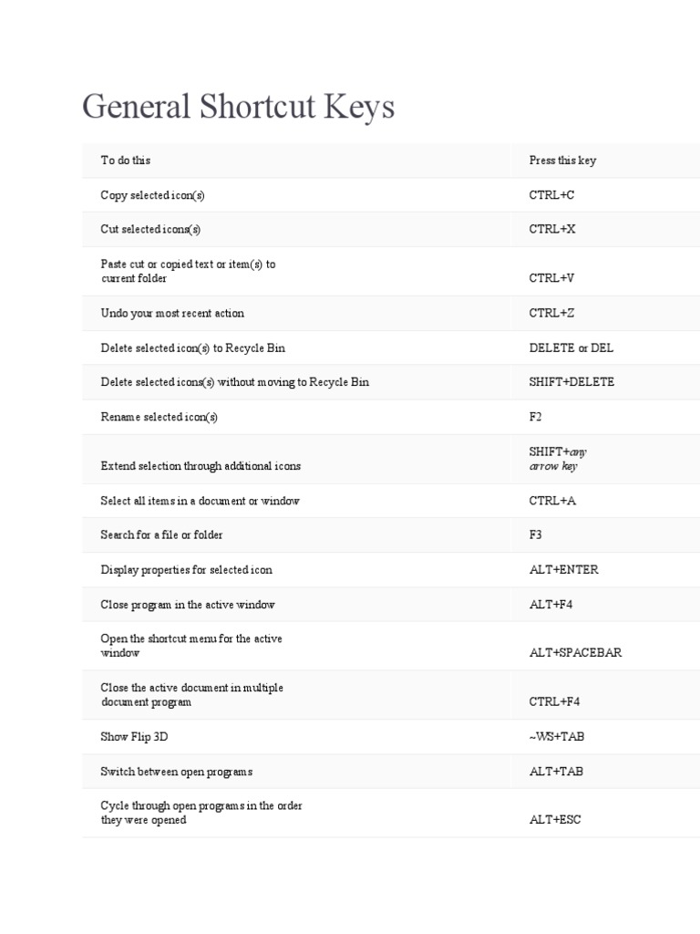Select the 'Rename selected icon(s)' row
Viewport: 700px width, 934px height.
[160, 417]
